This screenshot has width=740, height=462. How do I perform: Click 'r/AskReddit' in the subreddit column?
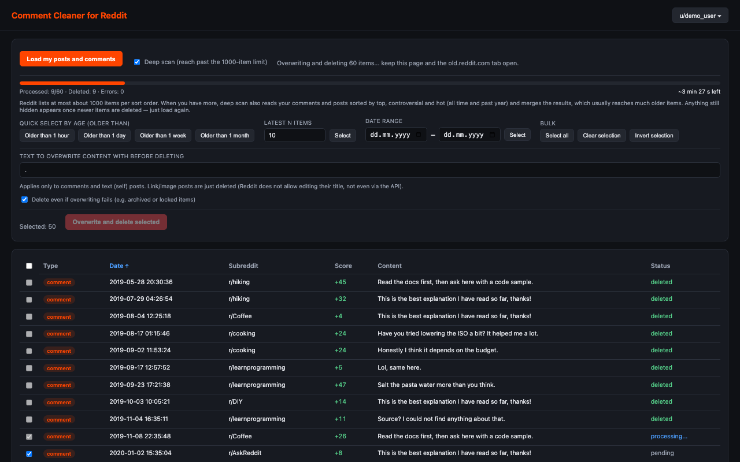[x=246, y=453]
